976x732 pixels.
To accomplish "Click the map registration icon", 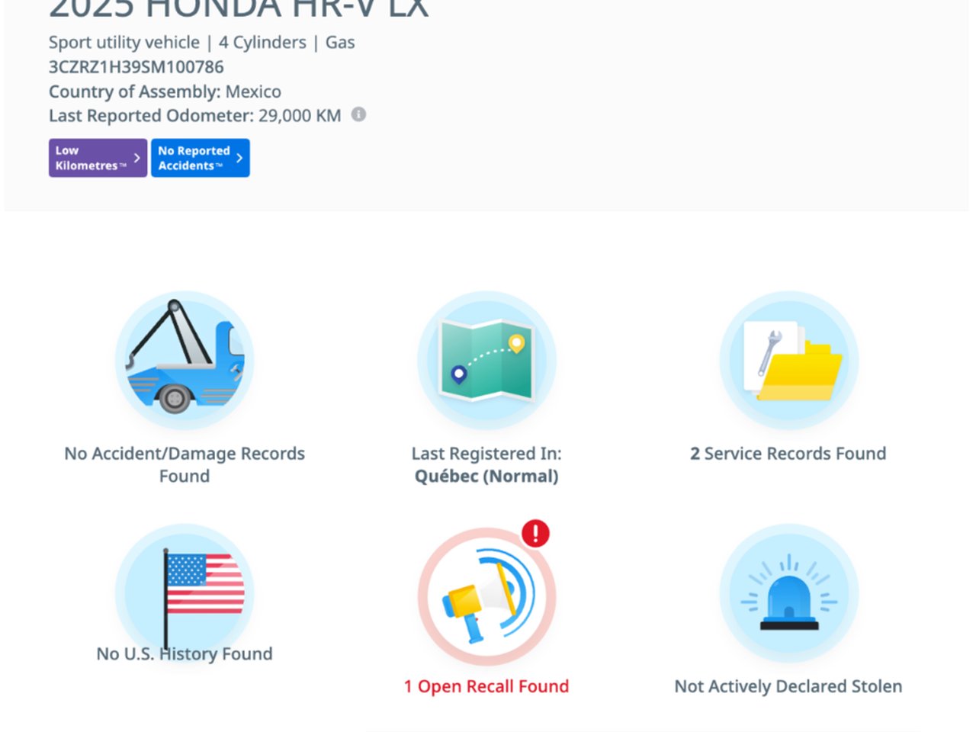I will pyautogui.click(x=486, y=360).
